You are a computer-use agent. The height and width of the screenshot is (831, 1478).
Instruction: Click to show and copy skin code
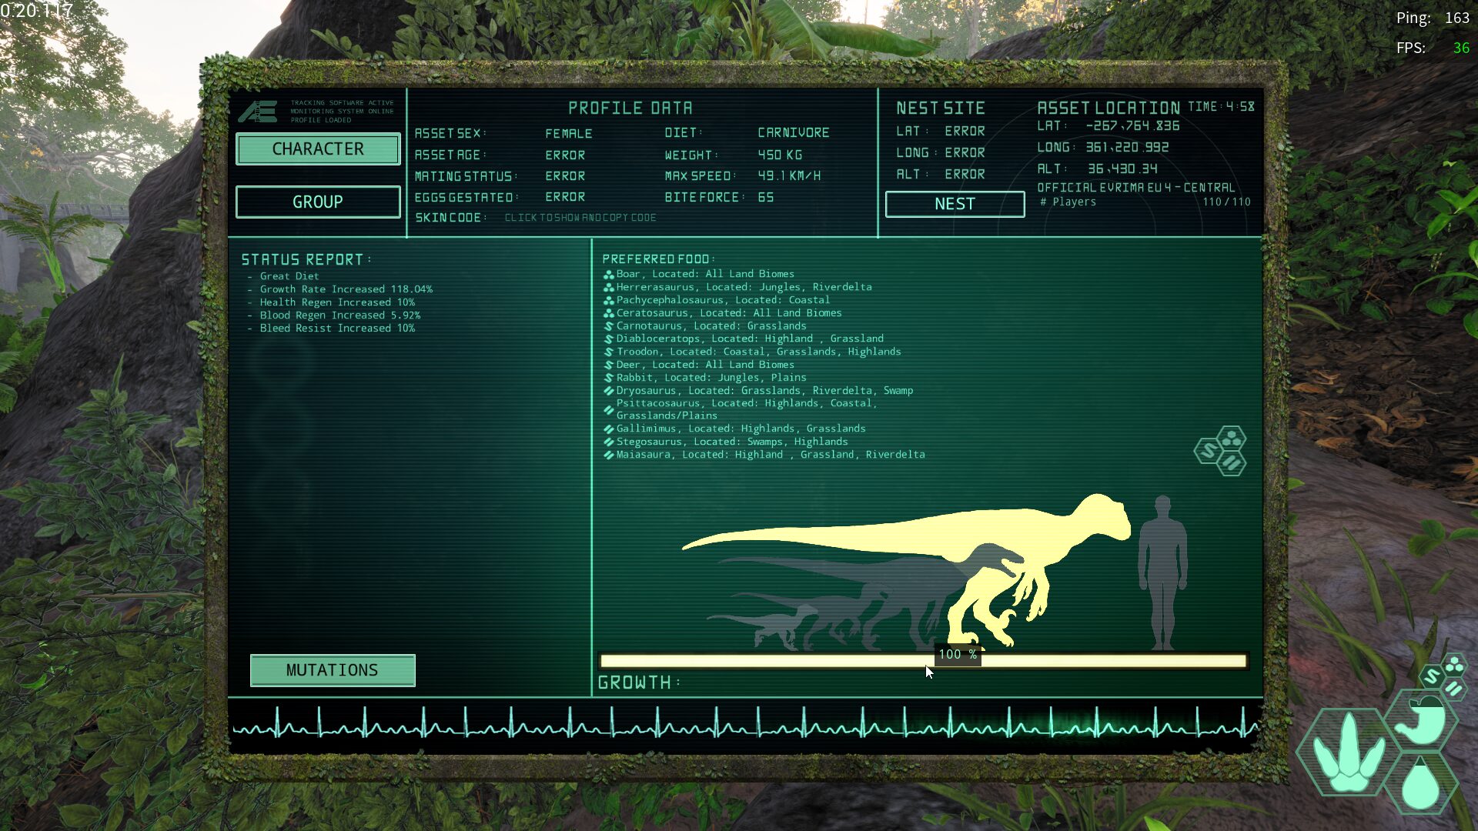point(580,218)
